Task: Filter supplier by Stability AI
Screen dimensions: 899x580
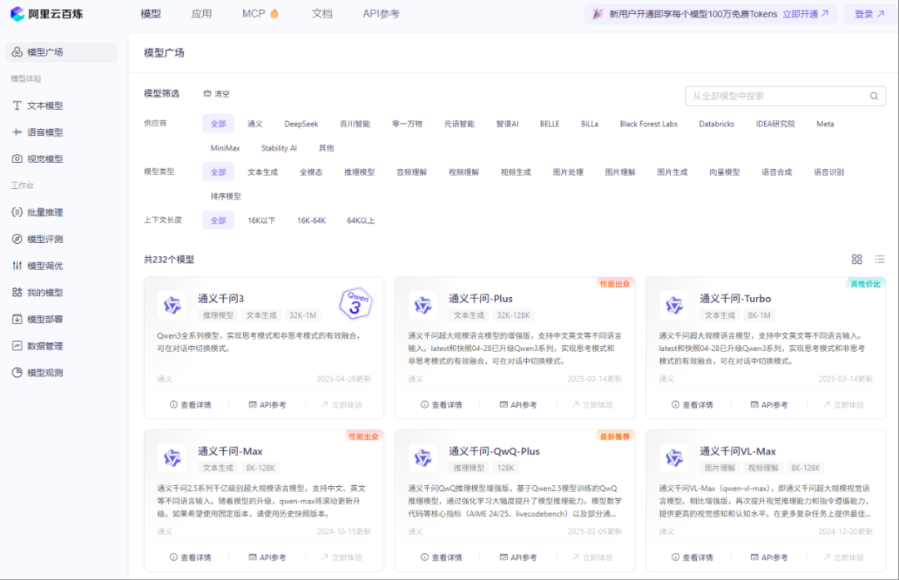Action: (279, 148)
